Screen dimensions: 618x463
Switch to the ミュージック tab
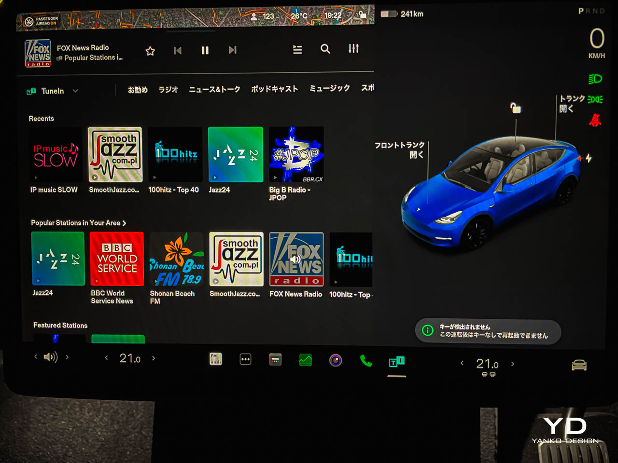point(329,88)
